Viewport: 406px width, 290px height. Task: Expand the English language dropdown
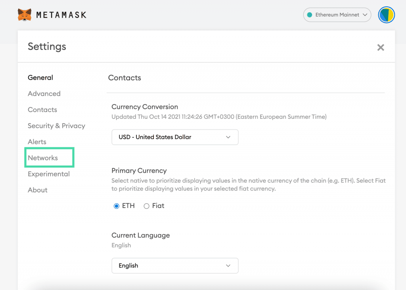point(175,266)
